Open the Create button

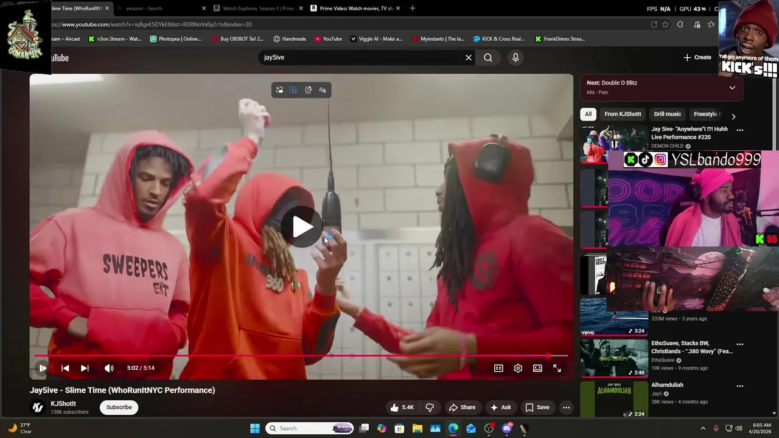[x=697, y=57]
